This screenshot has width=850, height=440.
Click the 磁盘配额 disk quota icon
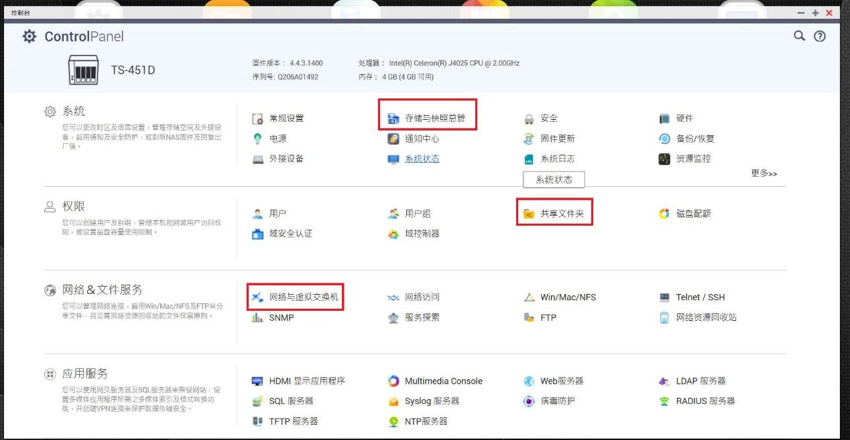(664, 214)
